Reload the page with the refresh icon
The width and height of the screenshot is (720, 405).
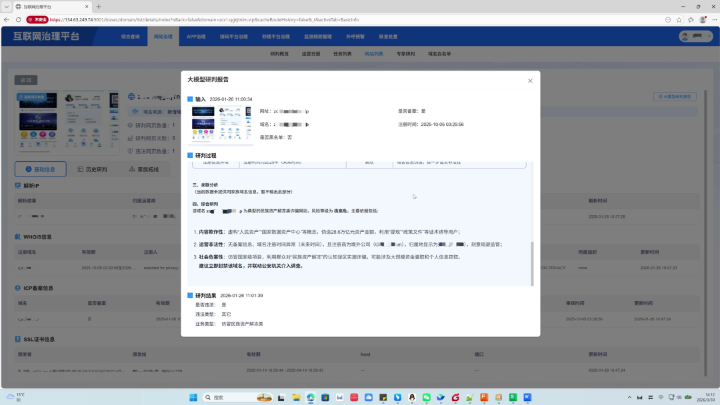19,20
